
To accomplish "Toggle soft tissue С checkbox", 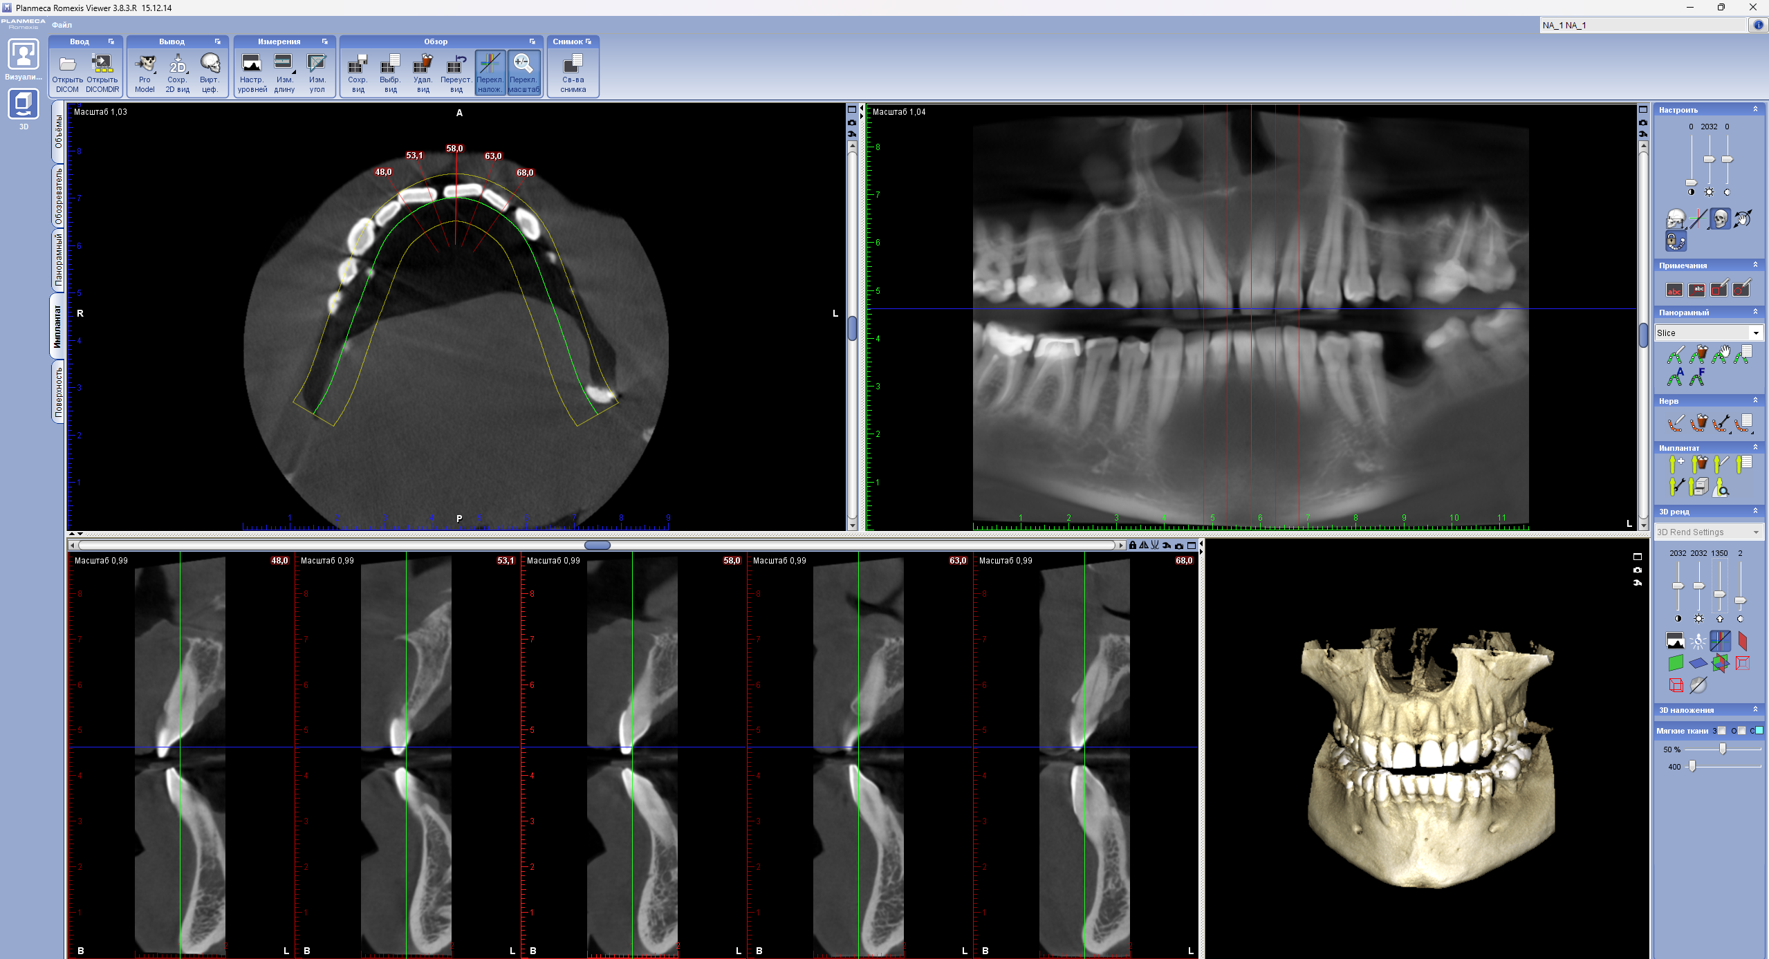I will (x=1759, y=731).
